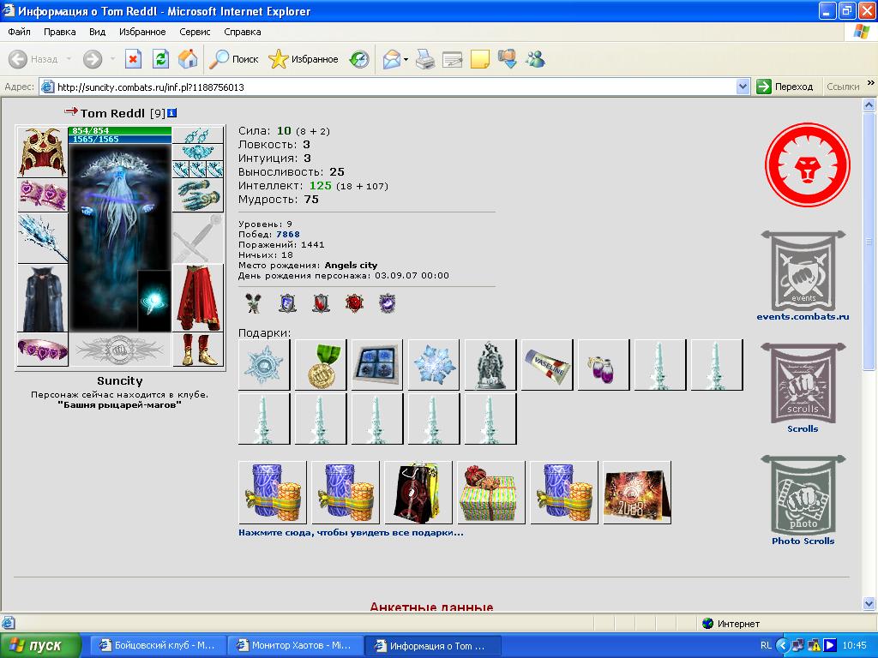Click the Photo Scrolls text link

803,541
